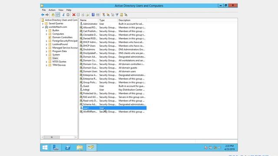The image size is (278, 156).
Task: Launch PowerShell from the taskbar
Action: (x=68, y=147)
